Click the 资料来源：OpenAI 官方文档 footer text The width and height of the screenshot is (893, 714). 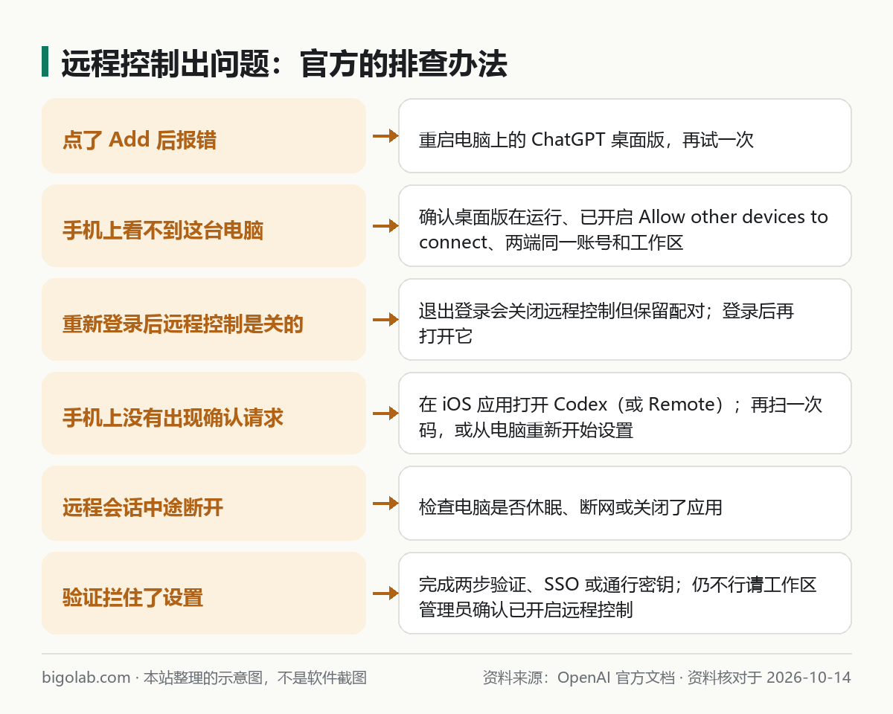point(578,678)
